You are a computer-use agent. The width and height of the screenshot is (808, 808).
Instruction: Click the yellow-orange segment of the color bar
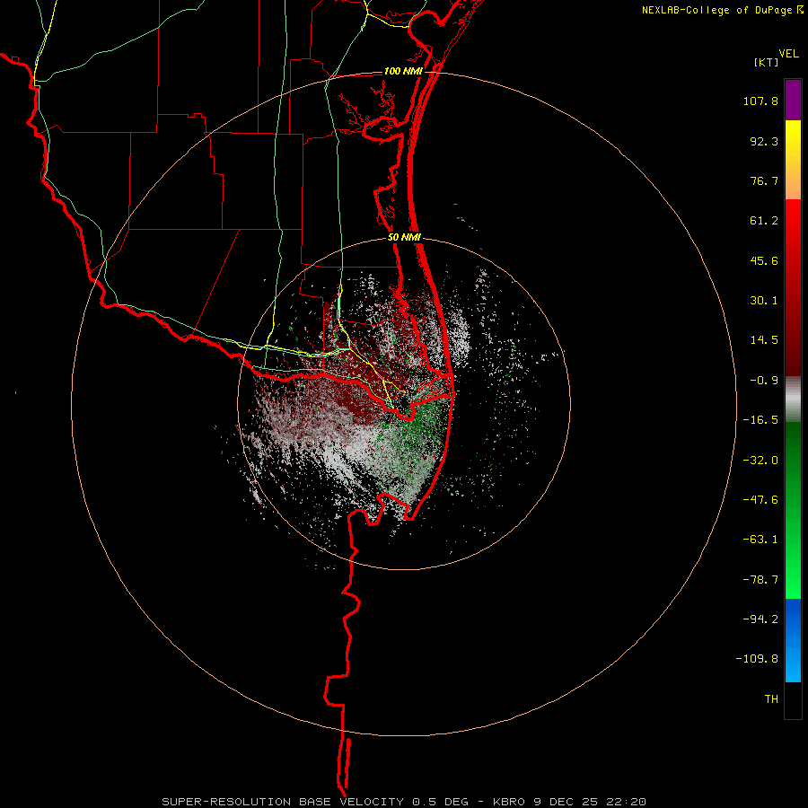(x=793, y=160)
